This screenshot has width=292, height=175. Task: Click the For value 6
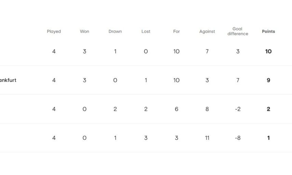click(176, 109)
